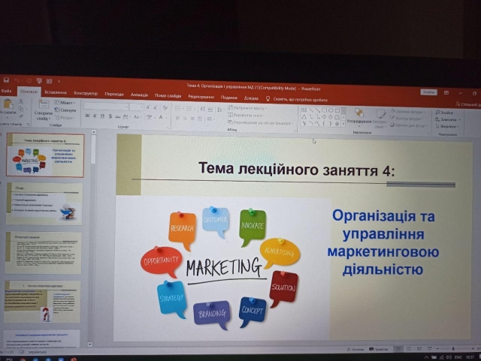This screenshot has width=481, height=361.
Task: Click the Скинути reset slide button
Action: click(x=65, y=110)
